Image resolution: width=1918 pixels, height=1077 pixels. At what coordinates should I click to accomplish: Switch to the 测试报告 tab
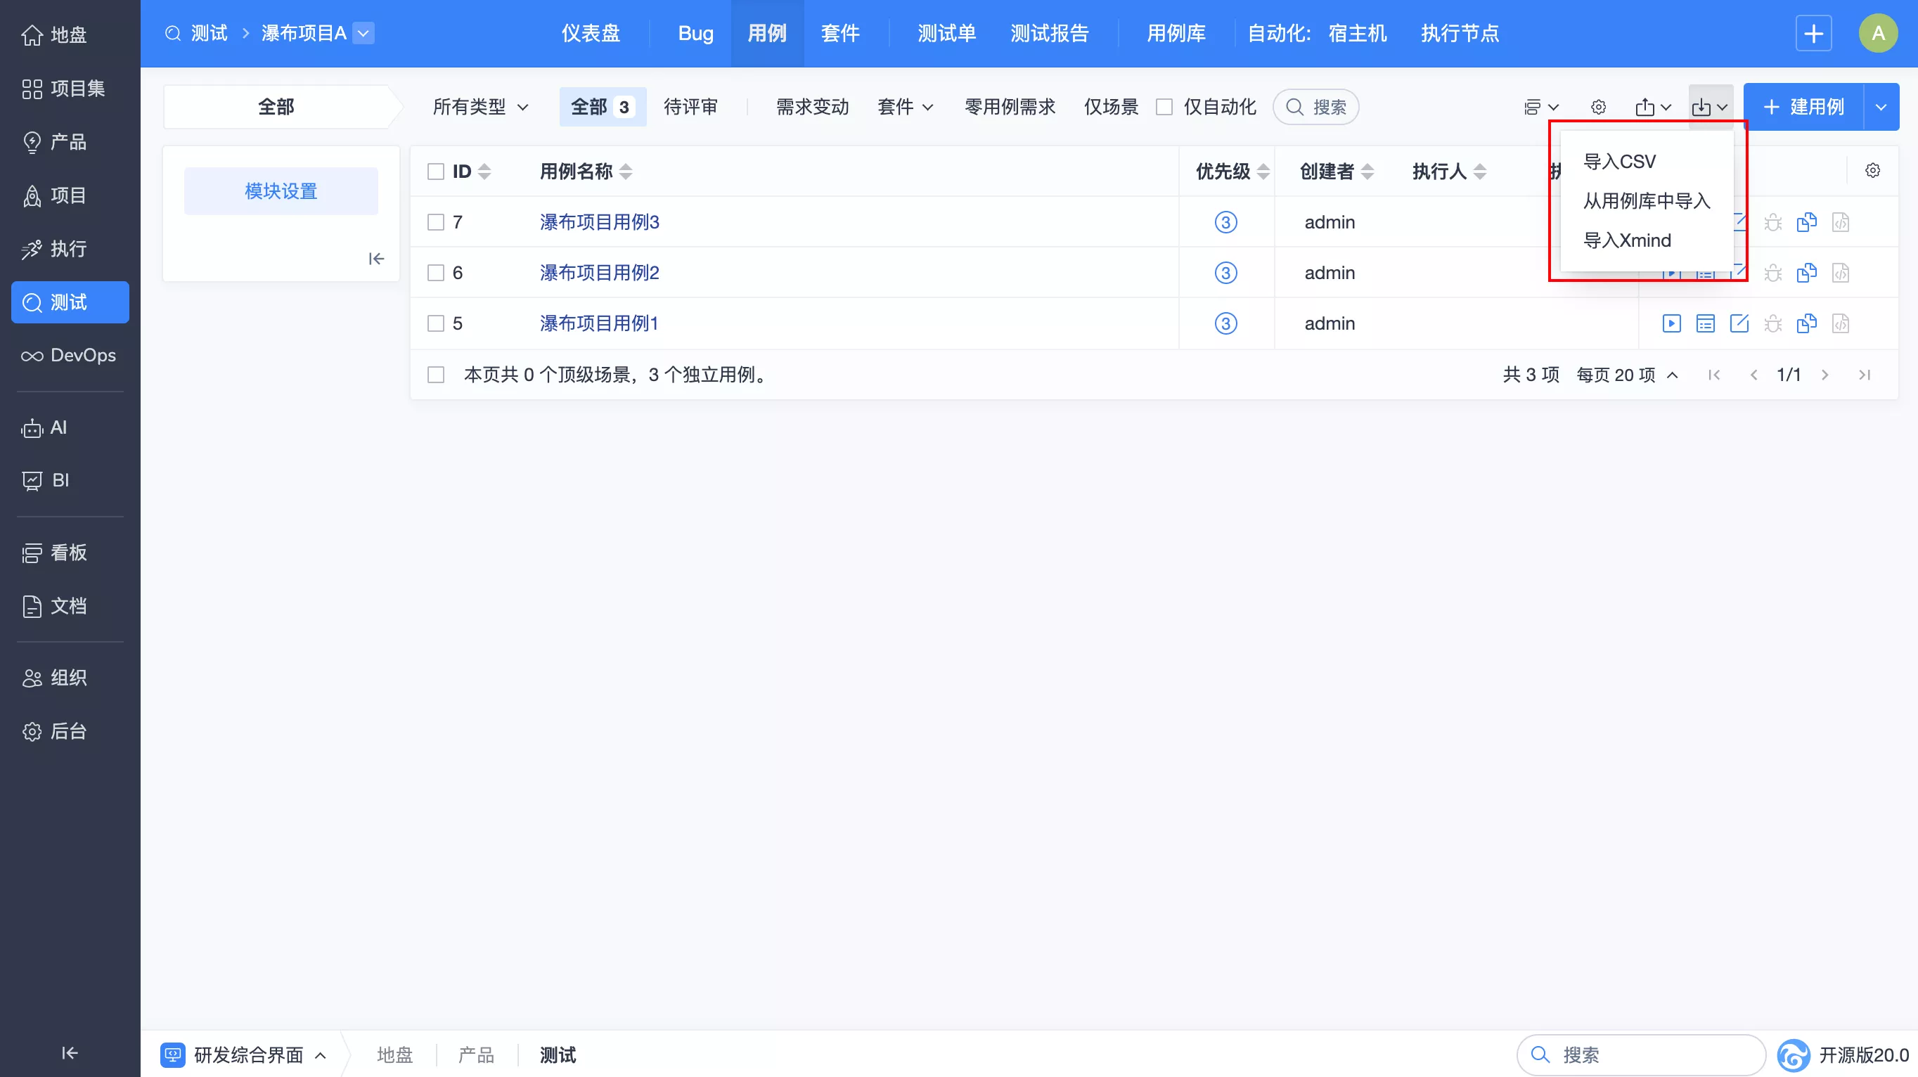(1050, 33)
